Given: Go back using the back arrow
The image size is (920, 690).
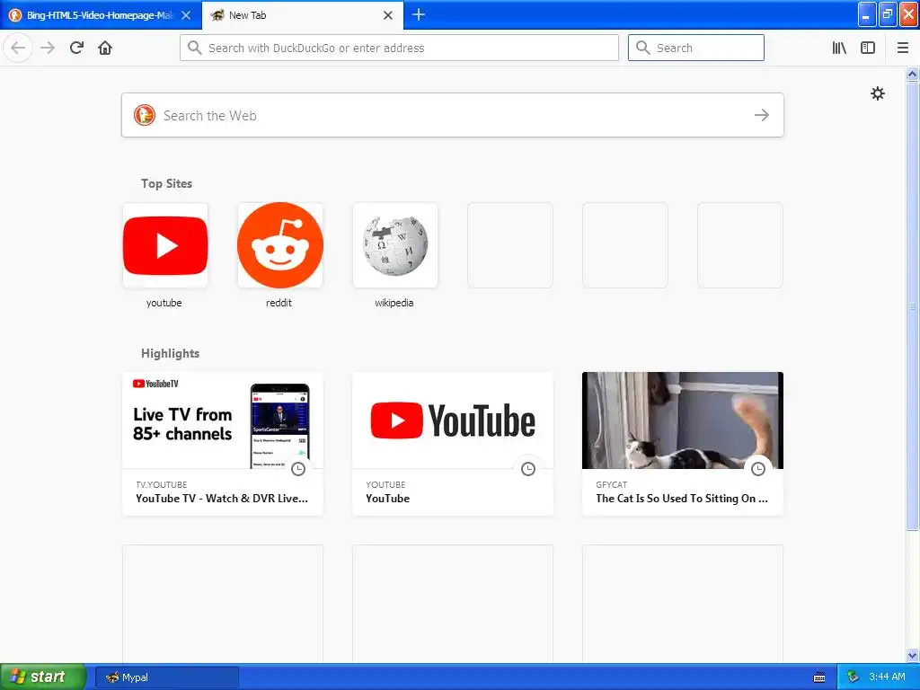Looking at the screenshot, I should click(18, 48).
